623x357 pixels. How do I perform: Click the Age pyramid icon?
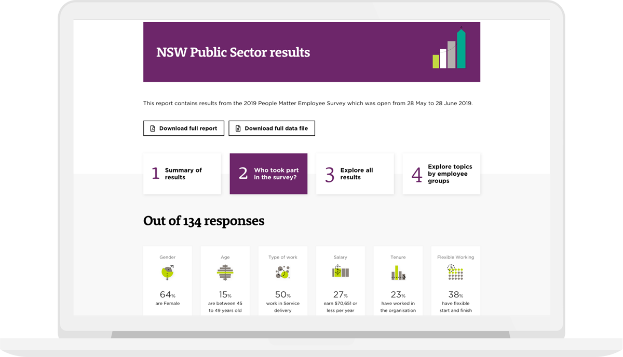click(225, 273)
